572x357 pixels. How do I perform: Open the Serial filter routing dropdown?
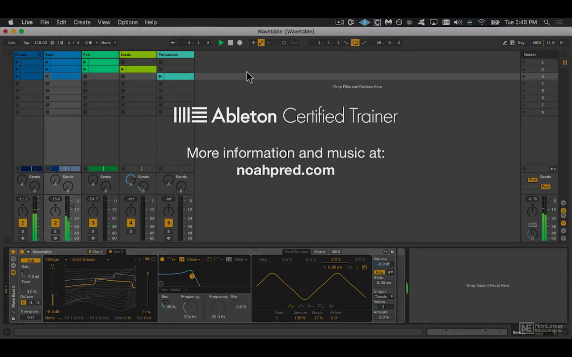179,290
